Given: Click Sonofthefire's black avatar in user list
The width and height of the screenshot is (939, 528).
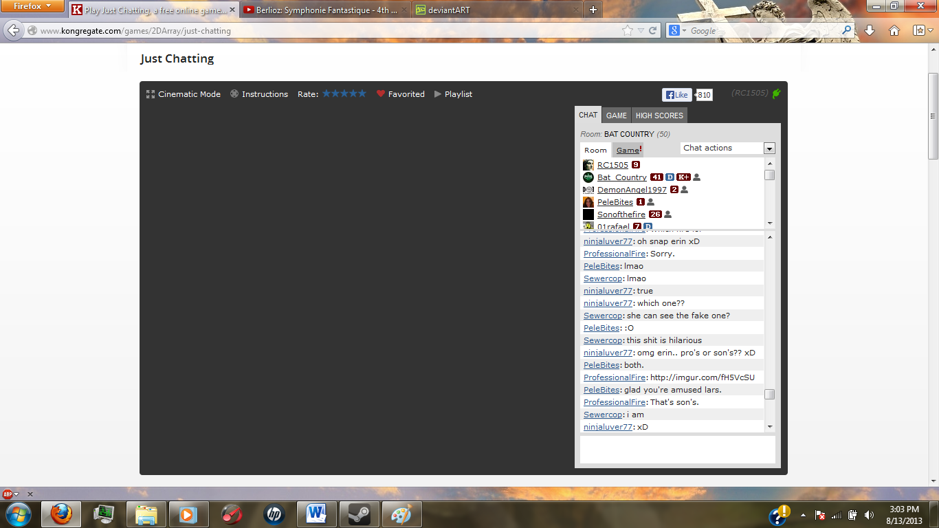Looking at the screenshot, I should coord(588,214).
